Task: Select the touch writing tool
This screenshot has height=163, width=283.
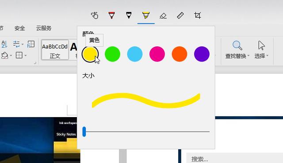Action: tap(94, 15)
